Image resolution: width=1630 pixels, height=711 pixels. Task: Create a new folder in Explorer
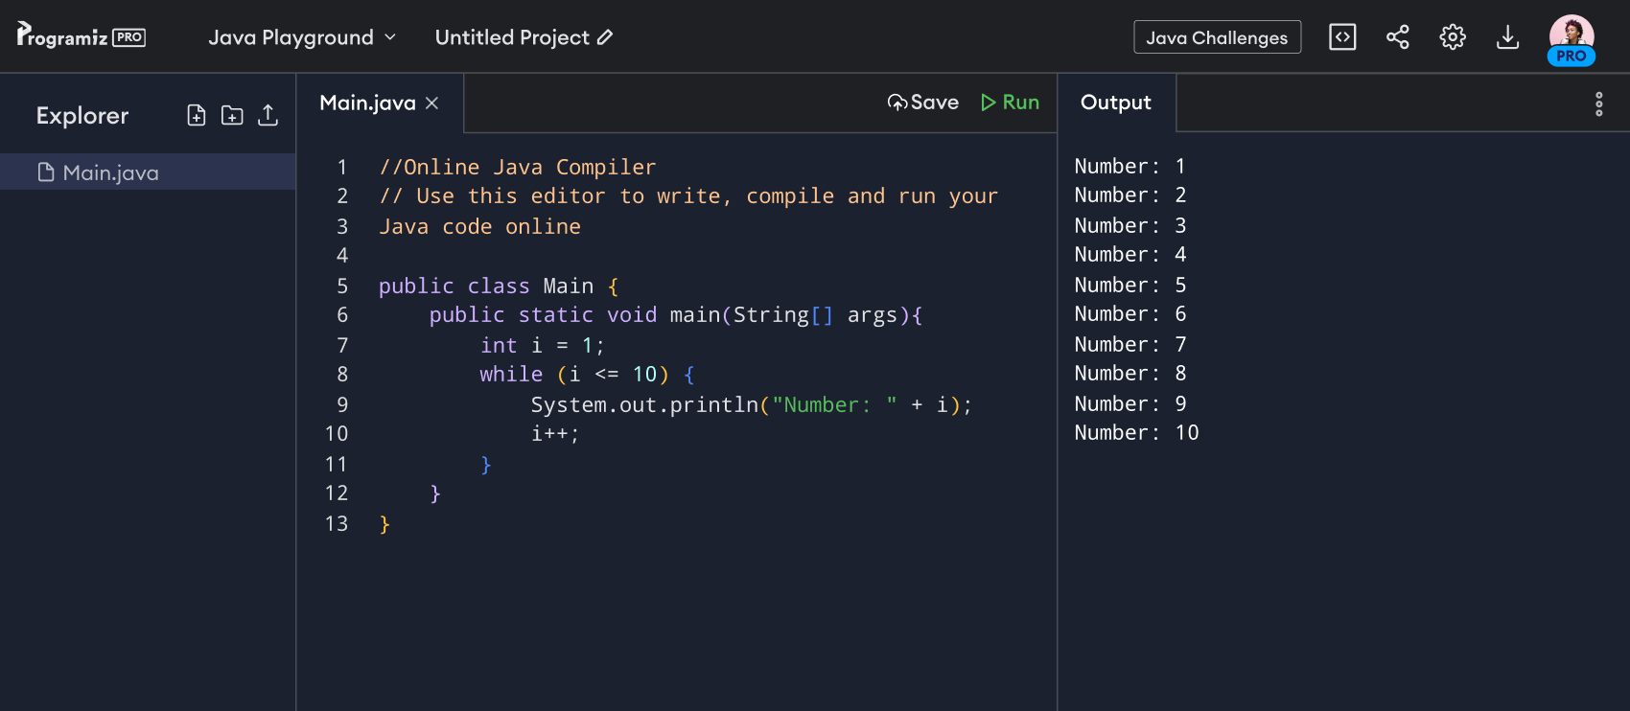pyautogui.click(x=232, y=115)
